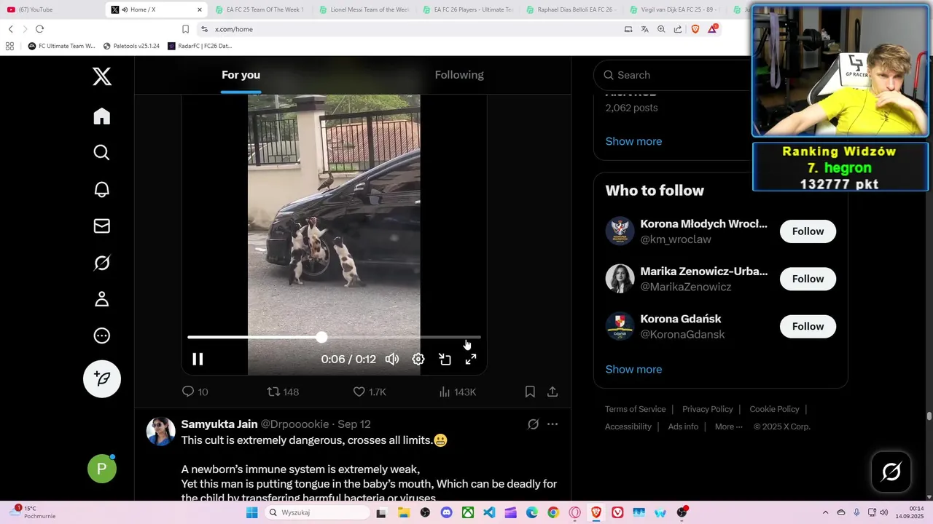Switch to the Virgil van Dijk EA FC 25 tab

tap(674, 9)
